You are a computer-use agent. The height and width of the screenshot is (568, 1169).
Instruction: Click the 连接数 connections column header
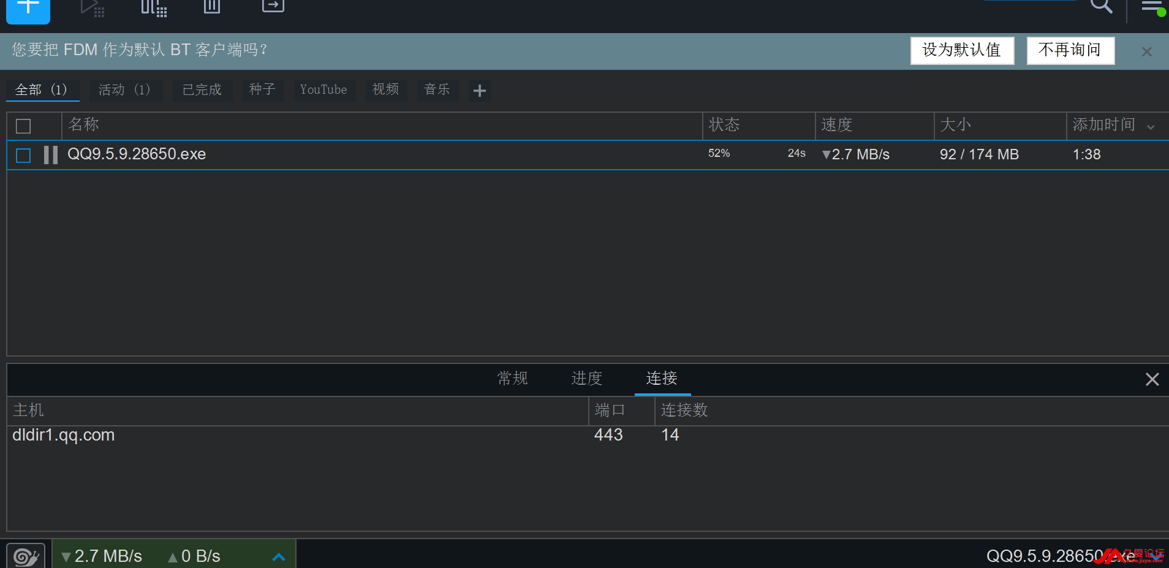tap(912, 411)
